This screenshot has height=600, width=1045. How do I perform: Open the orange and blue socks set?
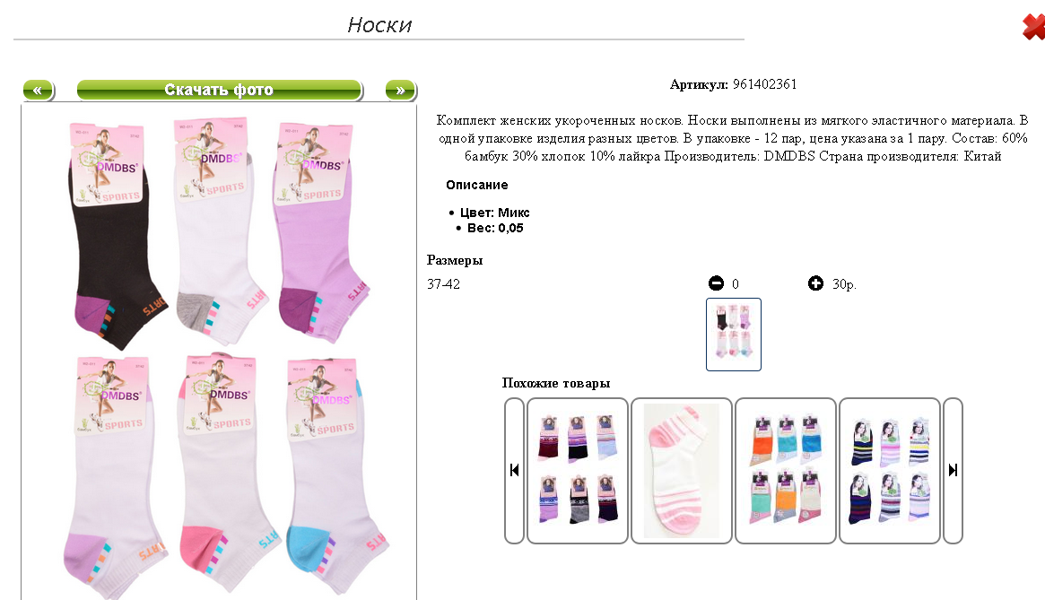click(785, 471)
